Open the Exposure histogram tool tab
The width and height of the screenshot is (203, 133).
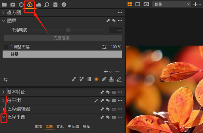click(38, 5)
